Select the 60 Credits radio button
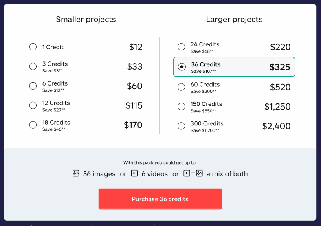Screen dimensions: 321x226 [x=181, y=87]
